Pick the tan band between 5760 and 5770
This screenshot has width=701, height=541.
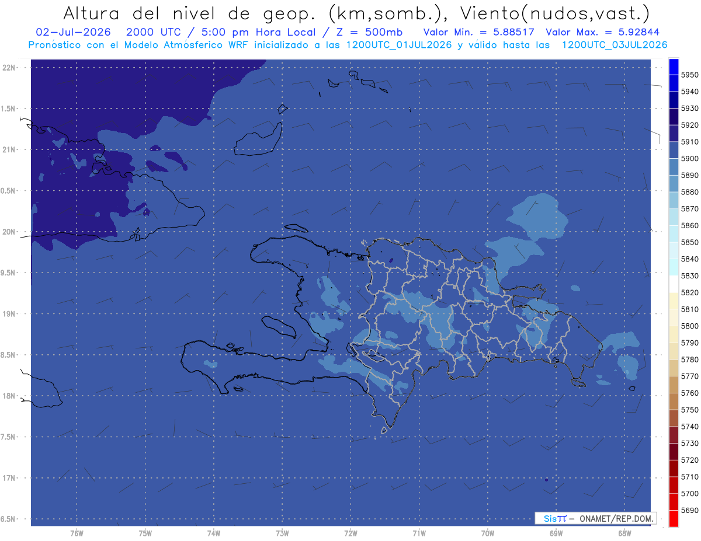[x=674, y=385]
